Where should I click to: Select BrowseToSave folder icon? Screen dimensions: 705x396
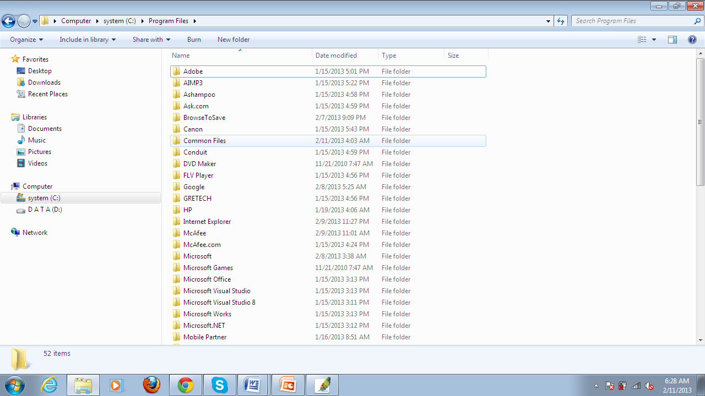(x=176, y=118)
